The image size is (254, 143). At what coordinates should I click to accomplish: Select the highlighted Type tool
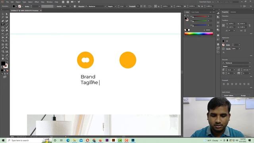click(x=3, y=24)
